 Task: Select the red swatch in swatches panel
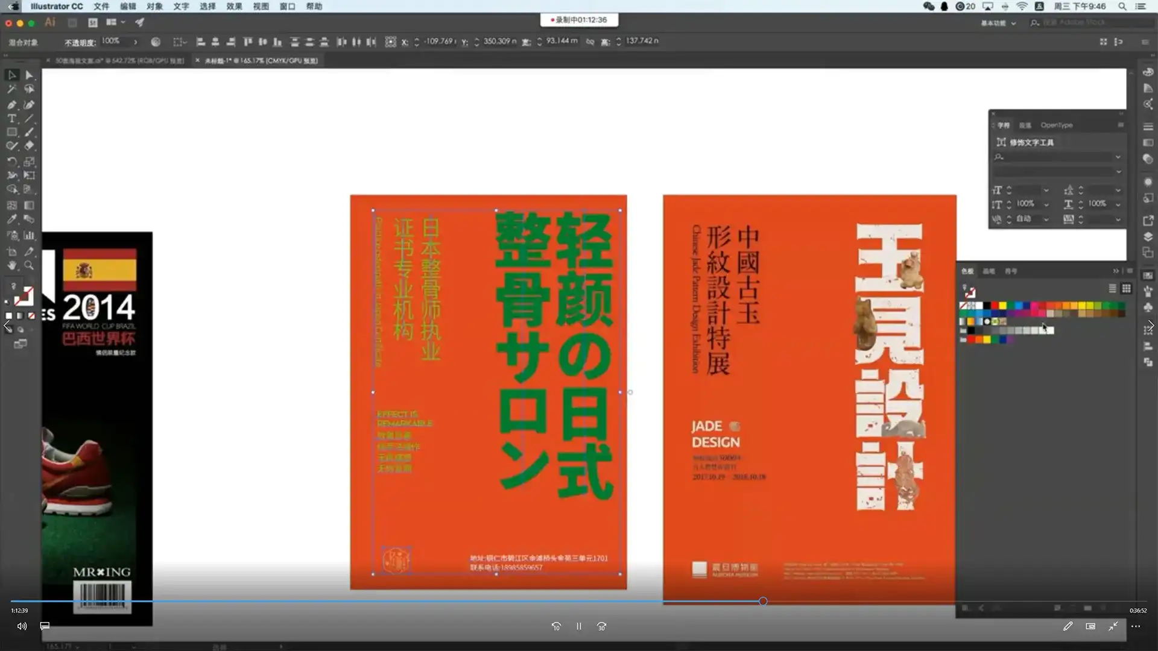tap(995, 306)
